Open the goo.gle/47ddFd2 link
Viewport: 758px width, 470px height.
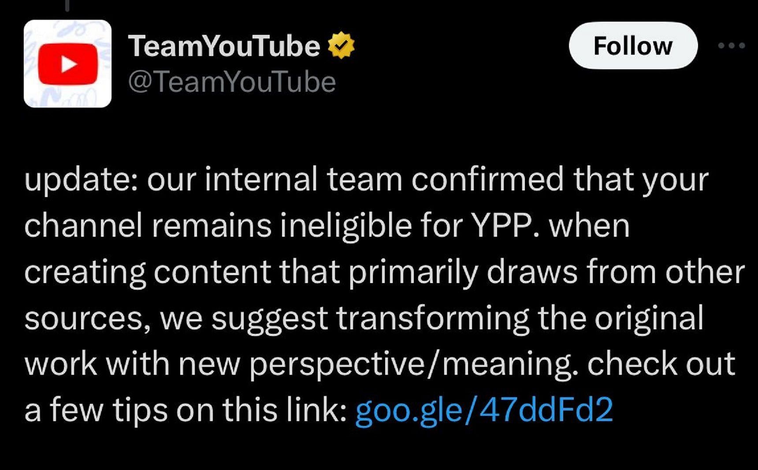coord(484,410)
